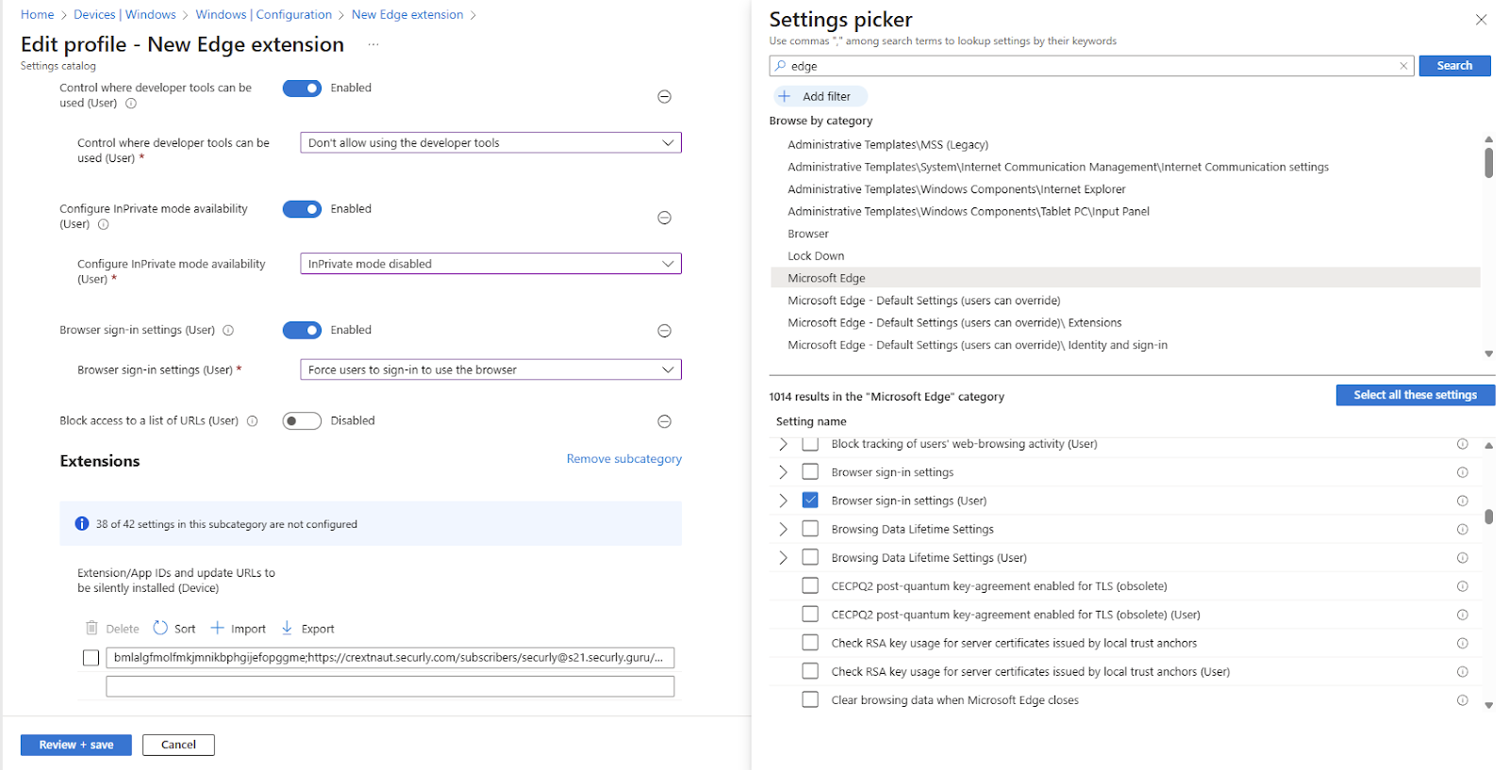This screenshot has height=770, width=1509.
Task: Open Devices | Windows breadcrumb
Action: (124, 15)
